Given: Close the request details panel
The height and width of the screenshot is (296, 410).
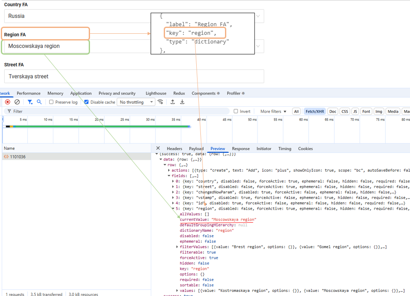Looking at the screenshot, I should pyautogui.click(x=158, y=148).
